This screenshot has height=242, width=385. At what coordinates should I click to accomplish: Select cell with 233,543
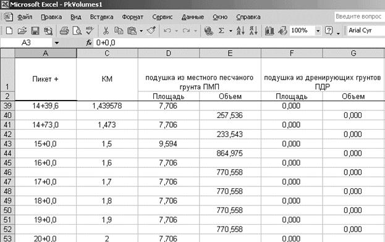230,135
